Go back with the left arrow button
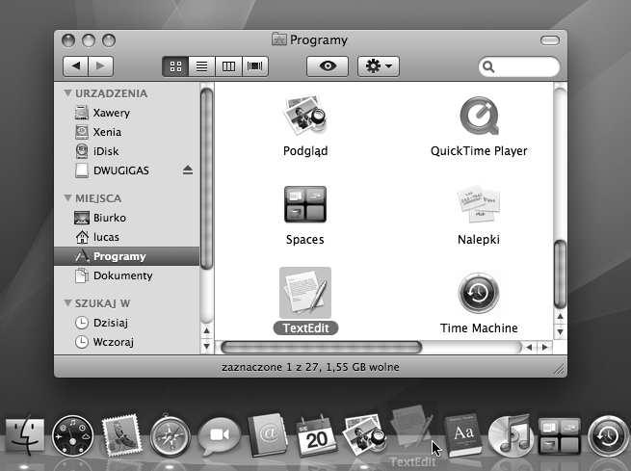Image resolution: width=631 pixels, height=471 pixels. click(76, 66)
